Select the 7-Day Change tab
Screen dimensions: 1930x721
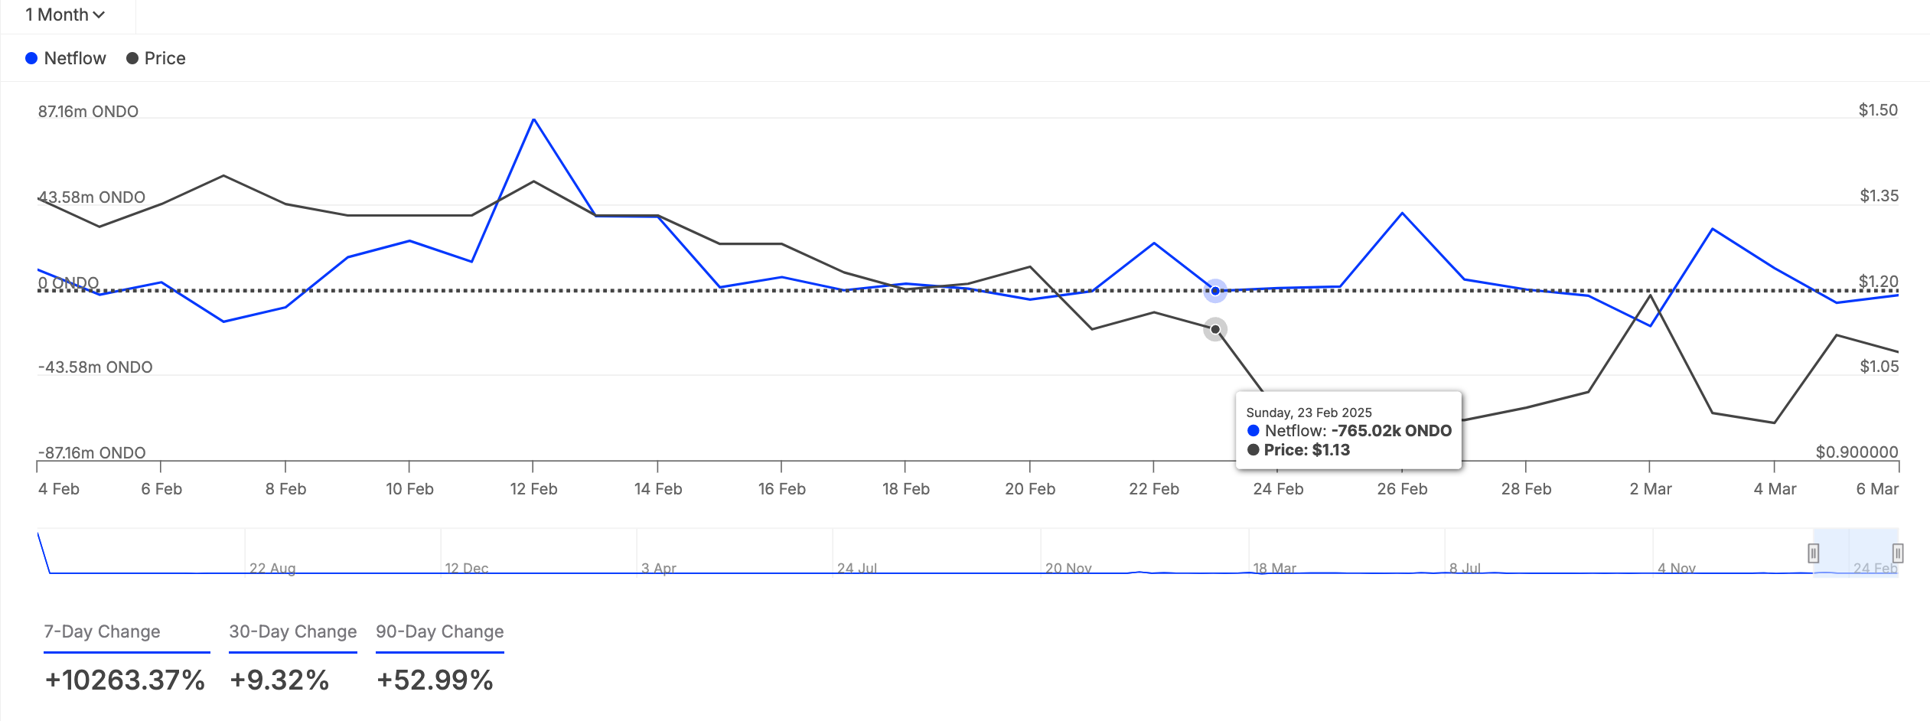click(x=102, y=631)
